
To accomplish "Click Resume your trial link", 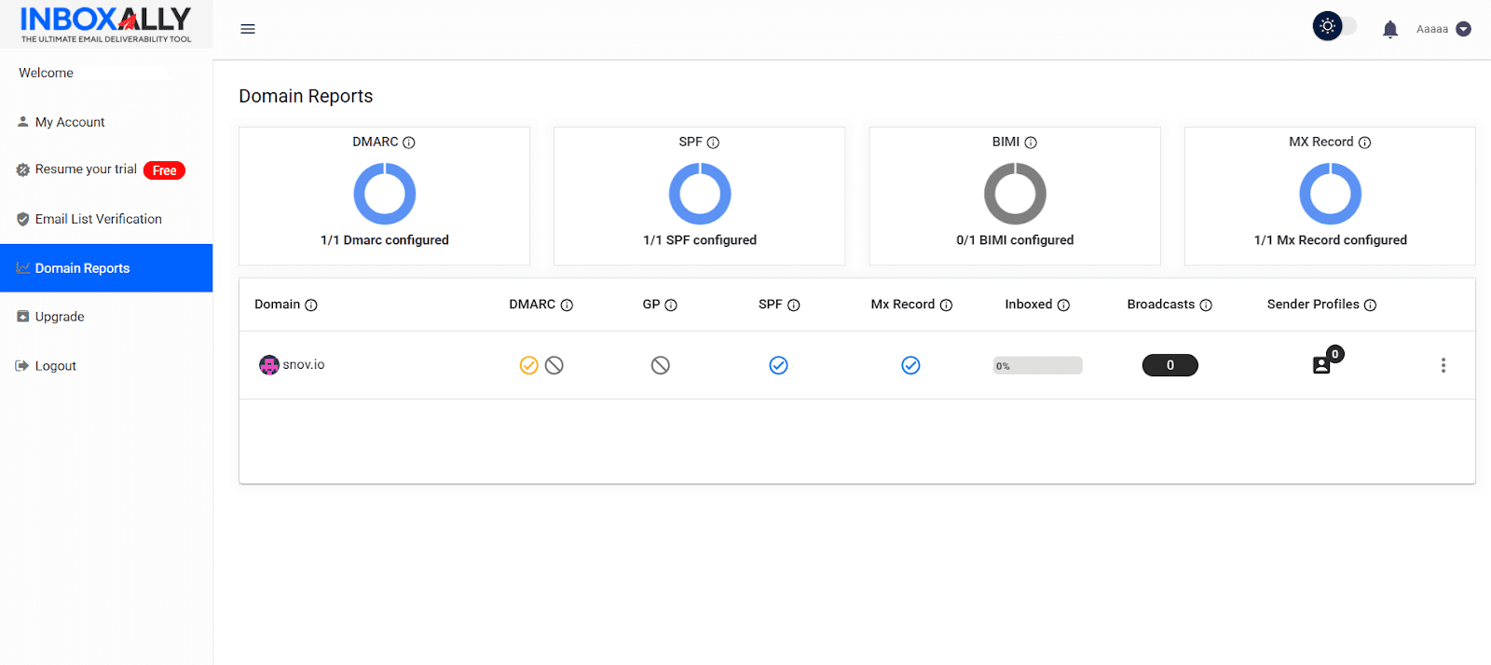I will (x=86, y=170).
